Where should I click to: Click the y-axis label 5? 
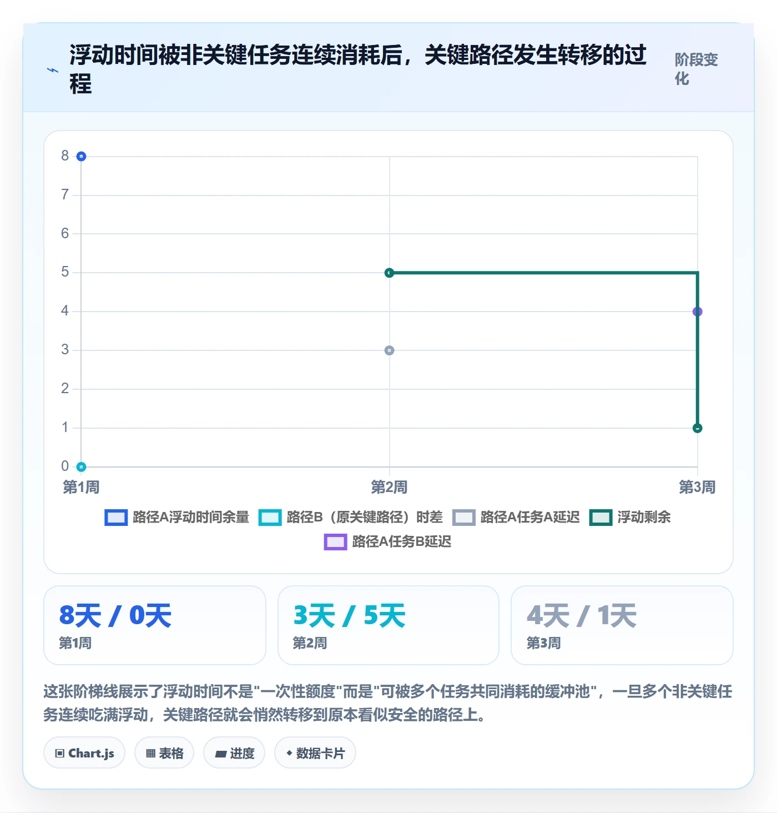point(65,272)
